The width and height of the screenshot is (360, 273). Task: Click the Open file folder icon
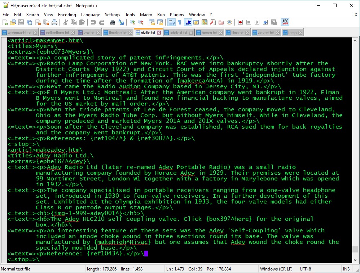coord(13,22)
